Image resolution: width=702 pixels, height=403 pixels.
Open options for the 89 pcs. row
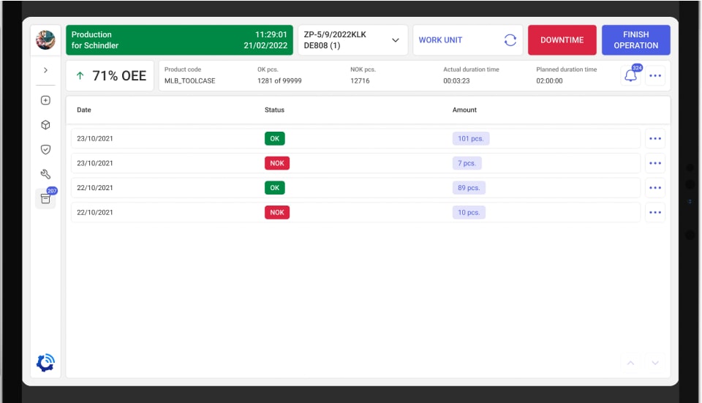click(655, 188)
